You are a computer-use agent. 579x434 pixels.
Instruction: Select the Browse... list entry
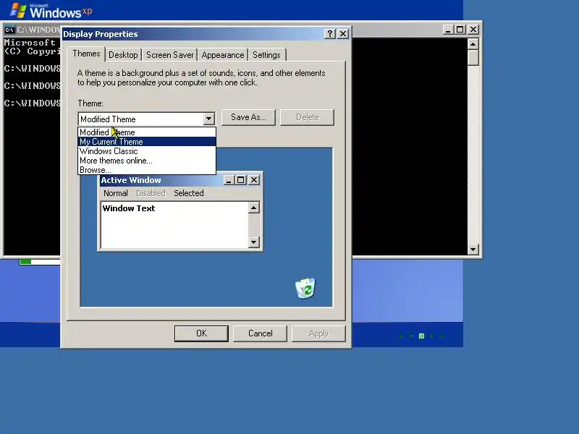point(147,170)
